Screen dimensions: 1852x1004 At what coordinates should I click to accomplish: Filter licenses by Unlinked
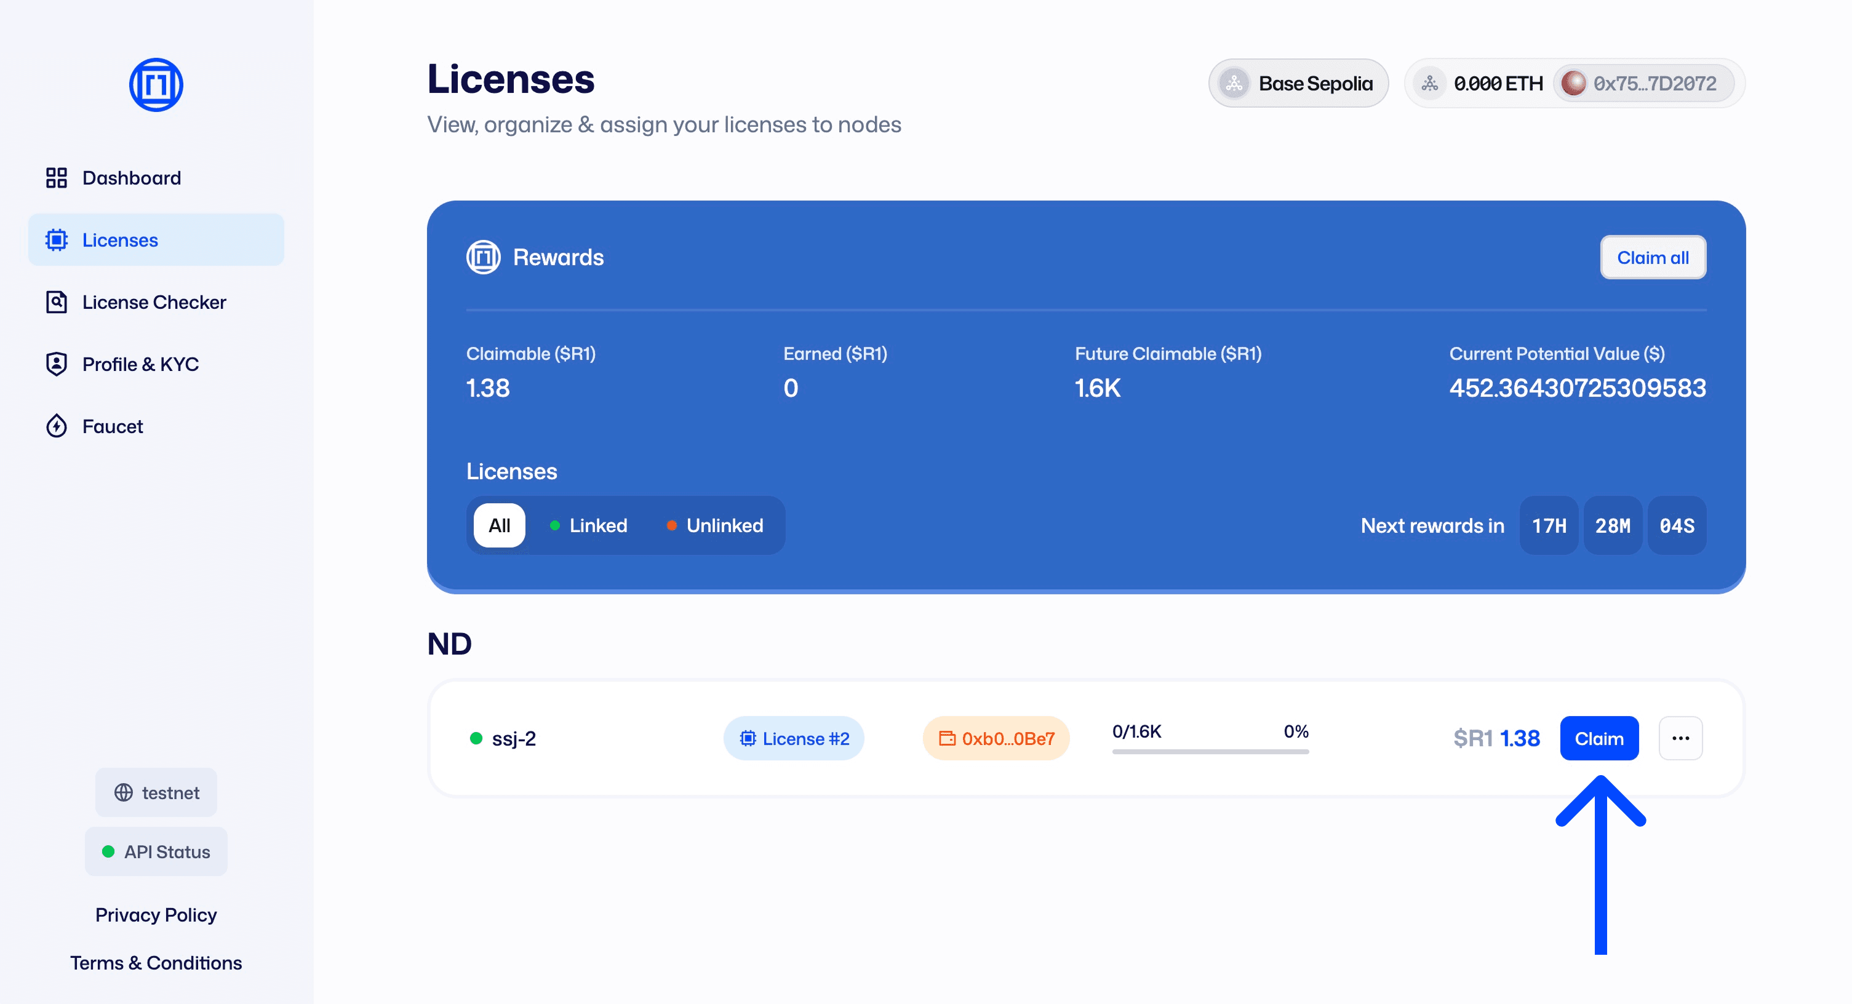pyautogui.click(x=714, y=525)
